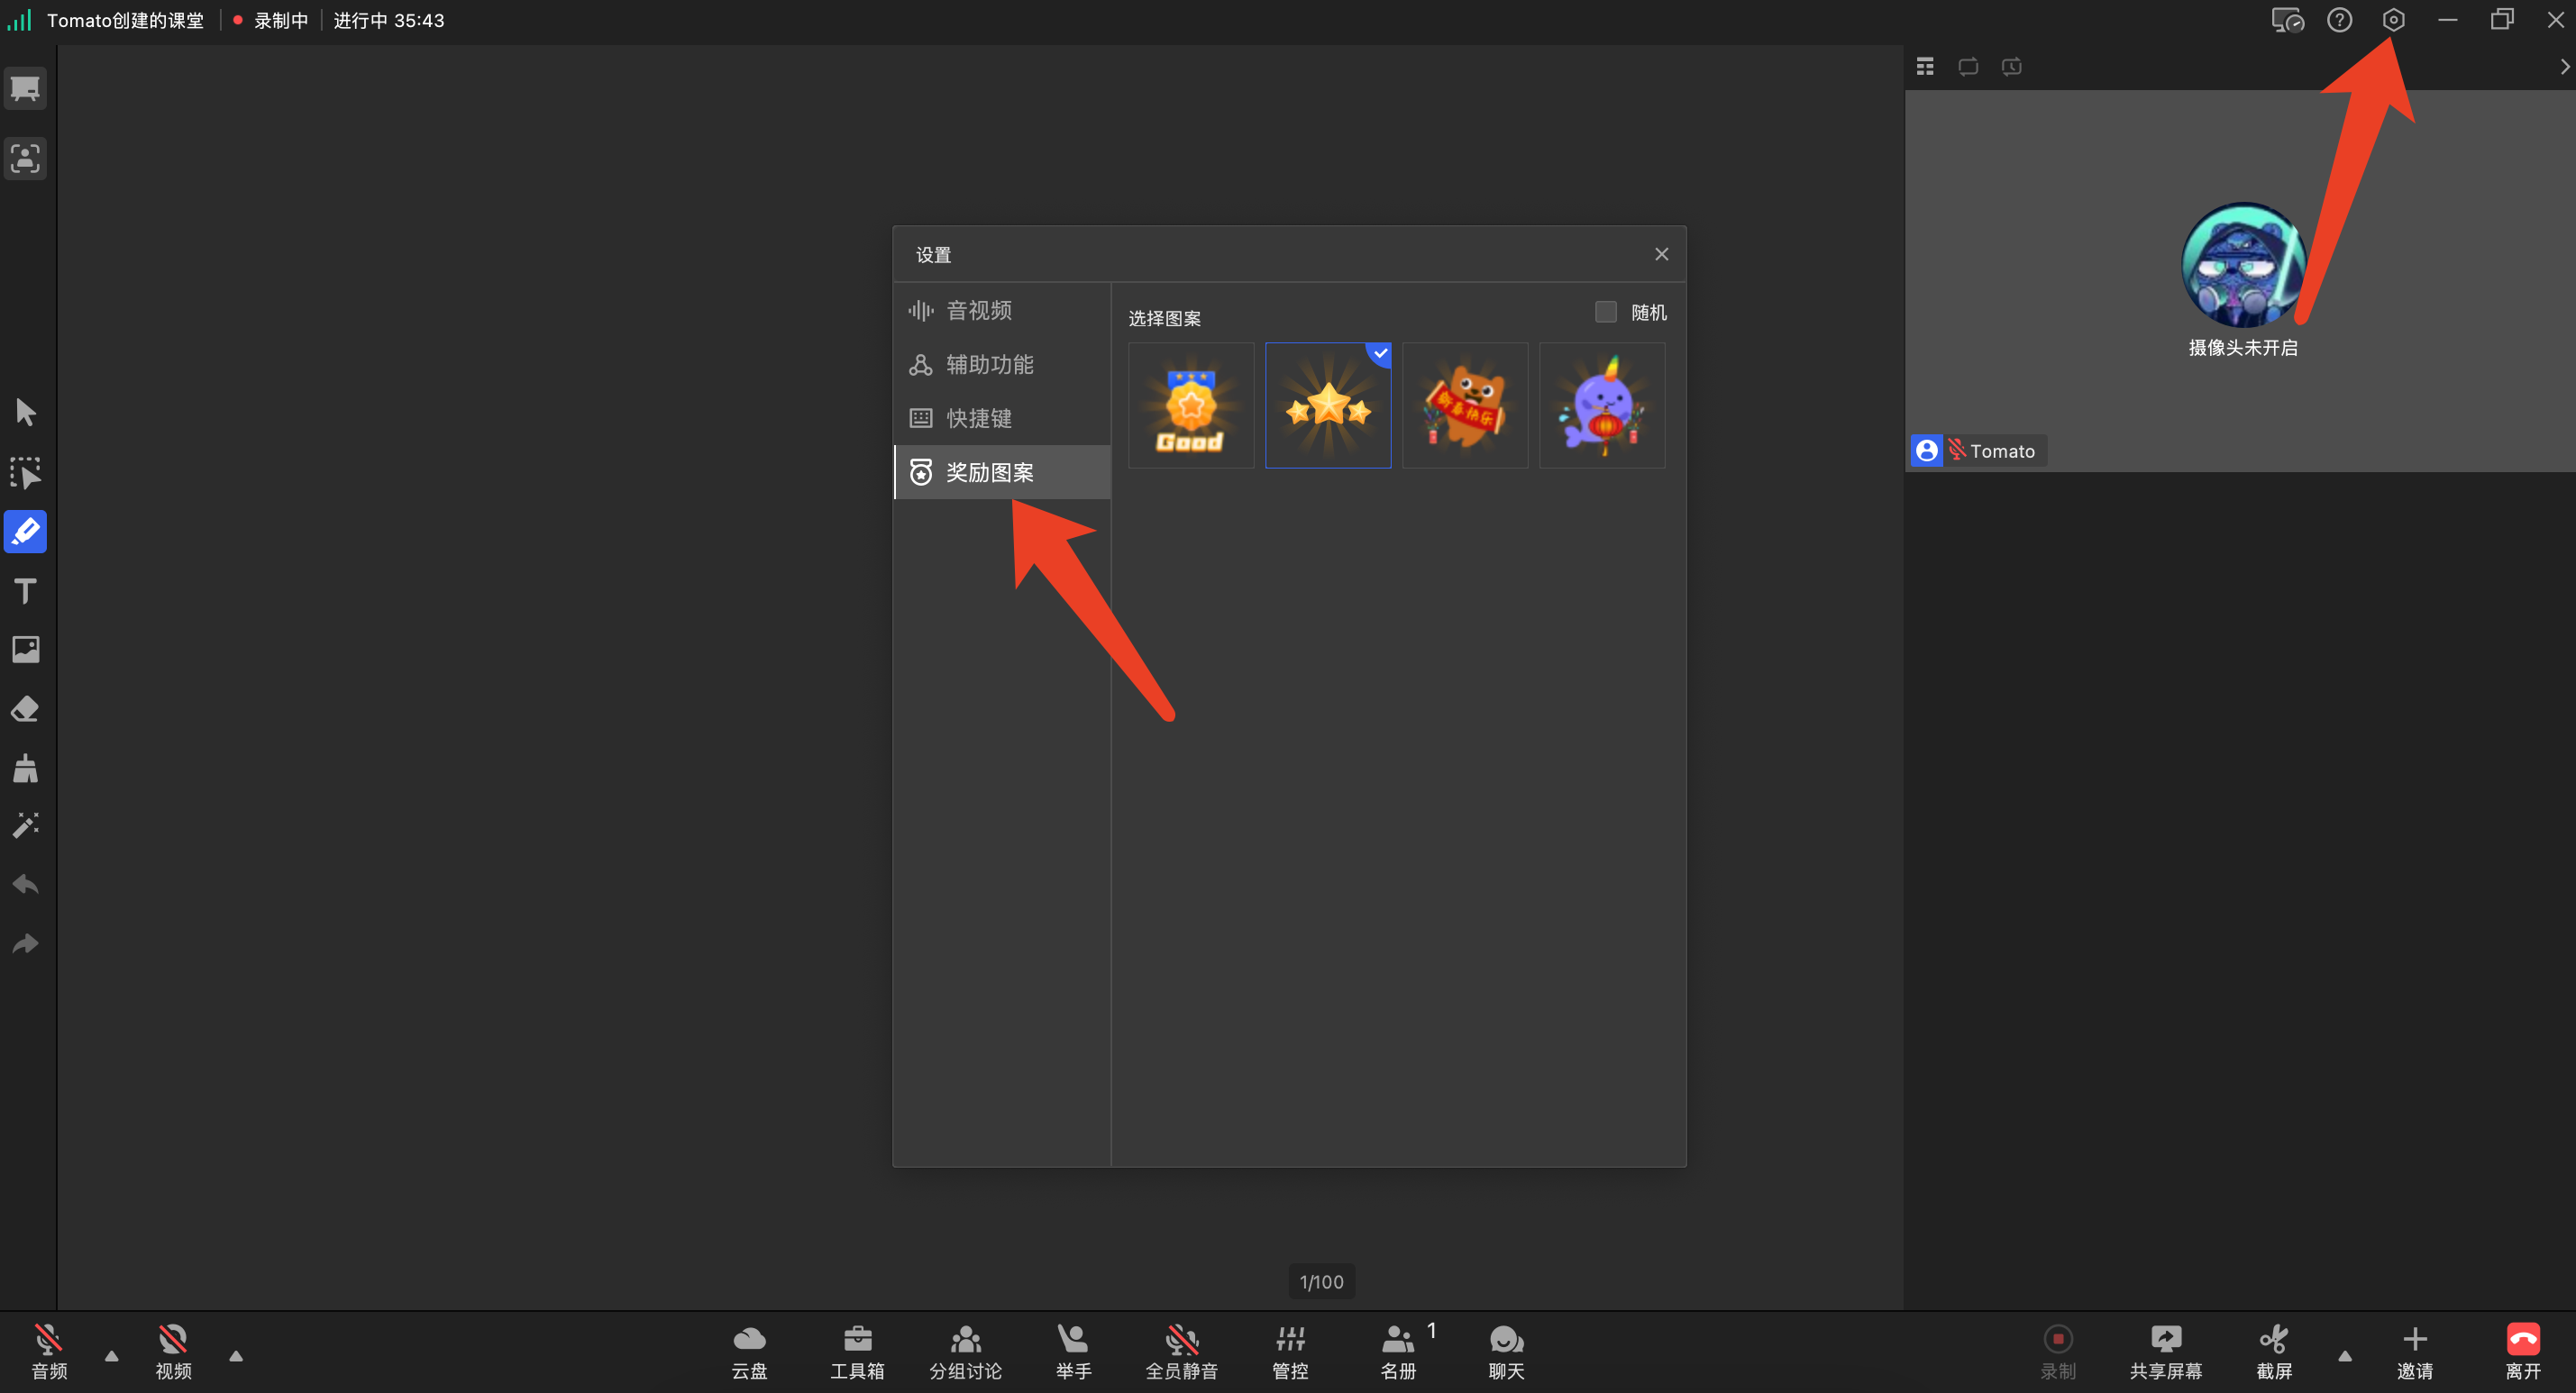Screen dimensions: 2576x1393
Task: Collapse the video side panel arrow
Action: point(2564,67)
